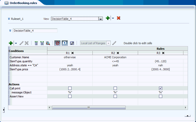Click the switch rows and columns icon
Screen dimensions: 196x122
pos(72,43)
